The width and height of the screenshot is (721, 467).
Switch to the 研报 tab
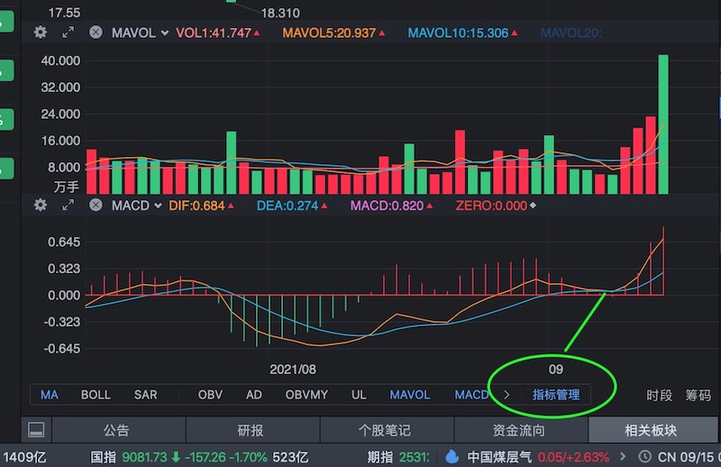(251, 430)
